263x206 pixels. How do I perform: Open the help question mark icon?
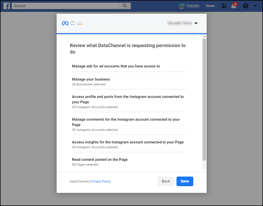[246, 6]
